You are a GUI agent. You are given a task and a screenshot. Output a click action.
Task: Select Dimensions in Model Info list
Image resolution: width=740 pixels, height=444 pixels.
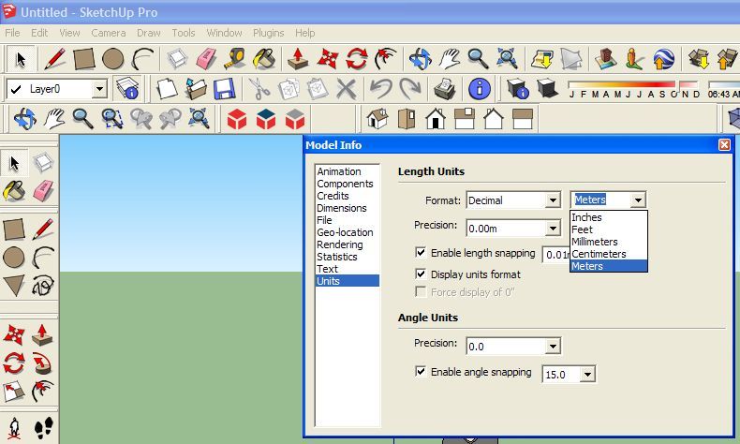pos(347,208)
